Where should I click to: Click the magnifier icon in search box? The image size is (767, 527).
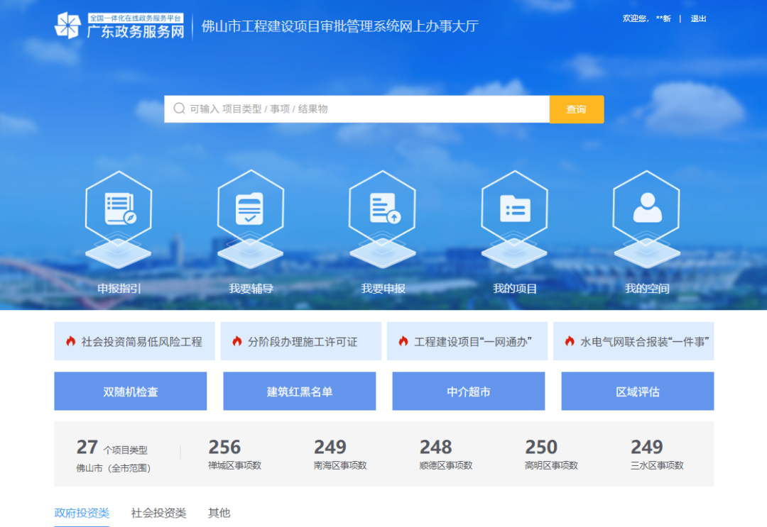(x=179, y=109)
